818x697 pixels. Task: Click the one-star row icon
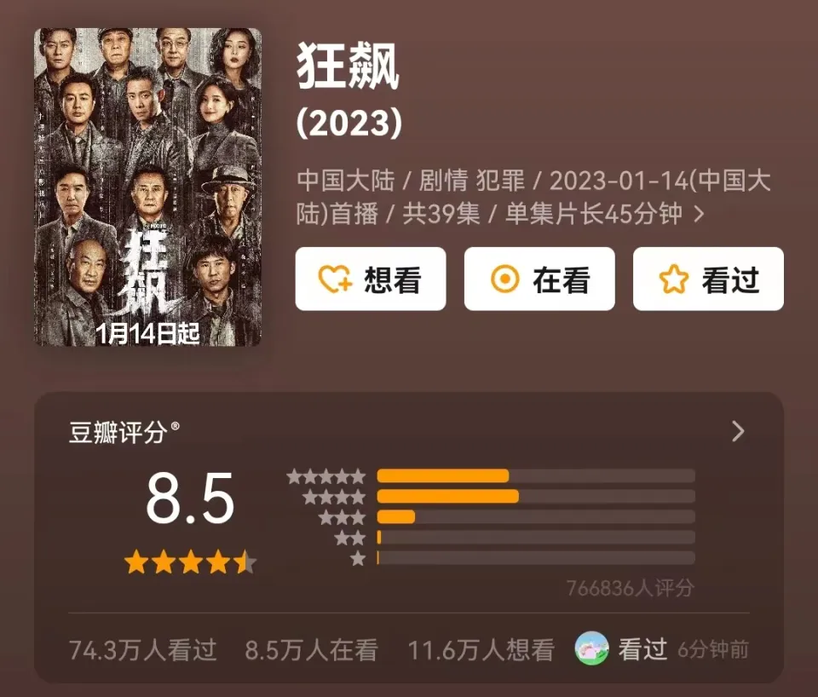(358, 559)
